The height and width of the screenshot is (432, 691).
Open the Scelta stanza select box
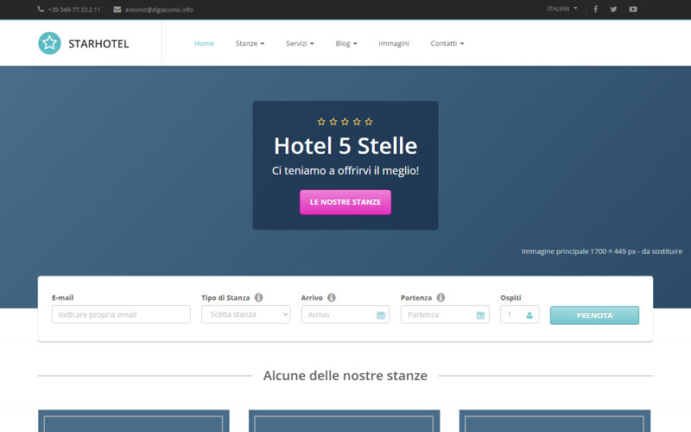(x=246, y=314)
